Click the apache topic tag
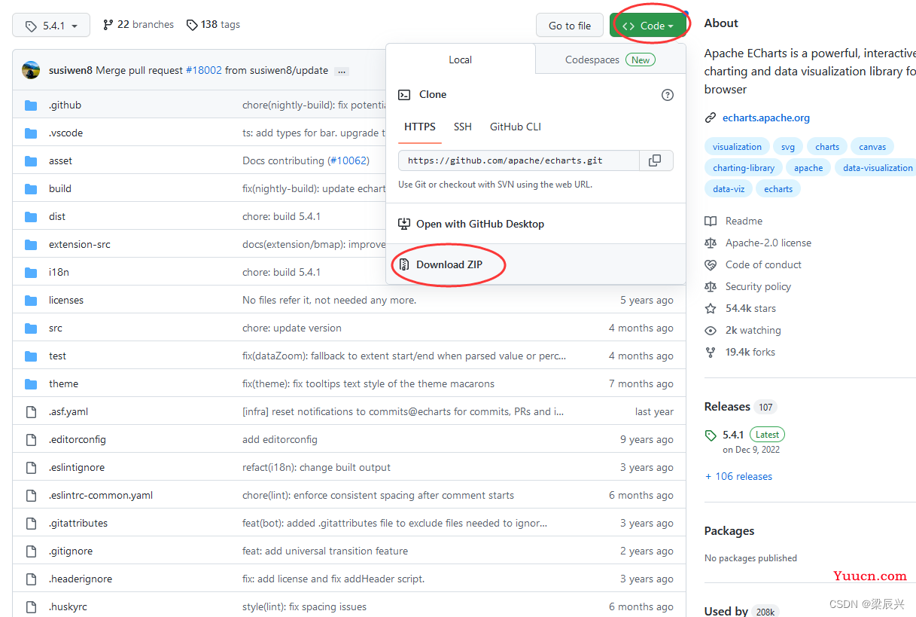The height and width of the screenshot is (617, 916). [808, 168]
